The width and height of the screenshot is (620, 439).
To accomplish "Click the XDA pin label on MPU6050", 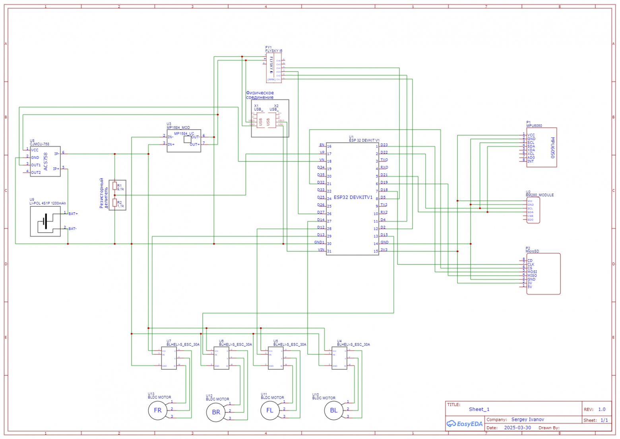I will tap(531, 150).
